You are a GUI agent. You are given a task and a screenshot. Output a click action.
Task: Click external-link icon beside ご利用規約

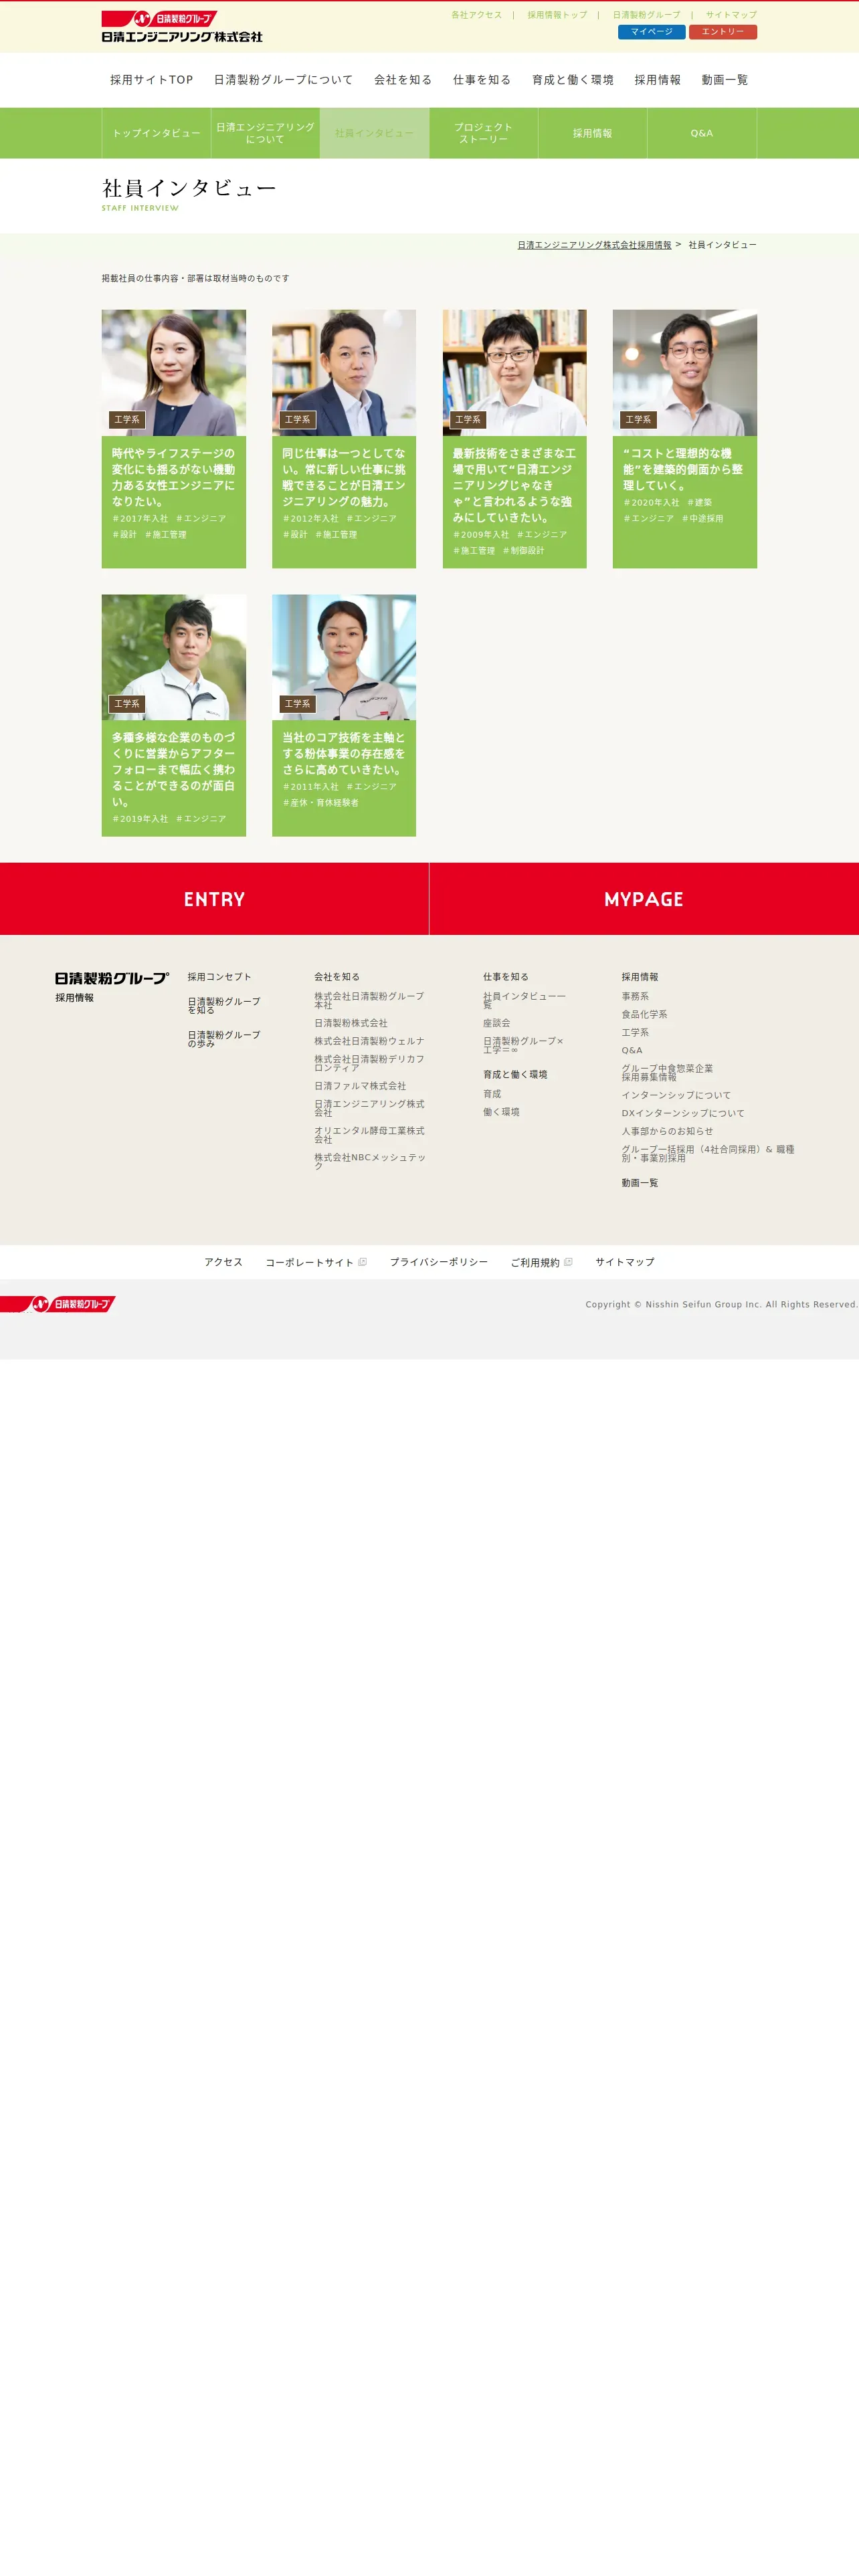[568, 1262]
